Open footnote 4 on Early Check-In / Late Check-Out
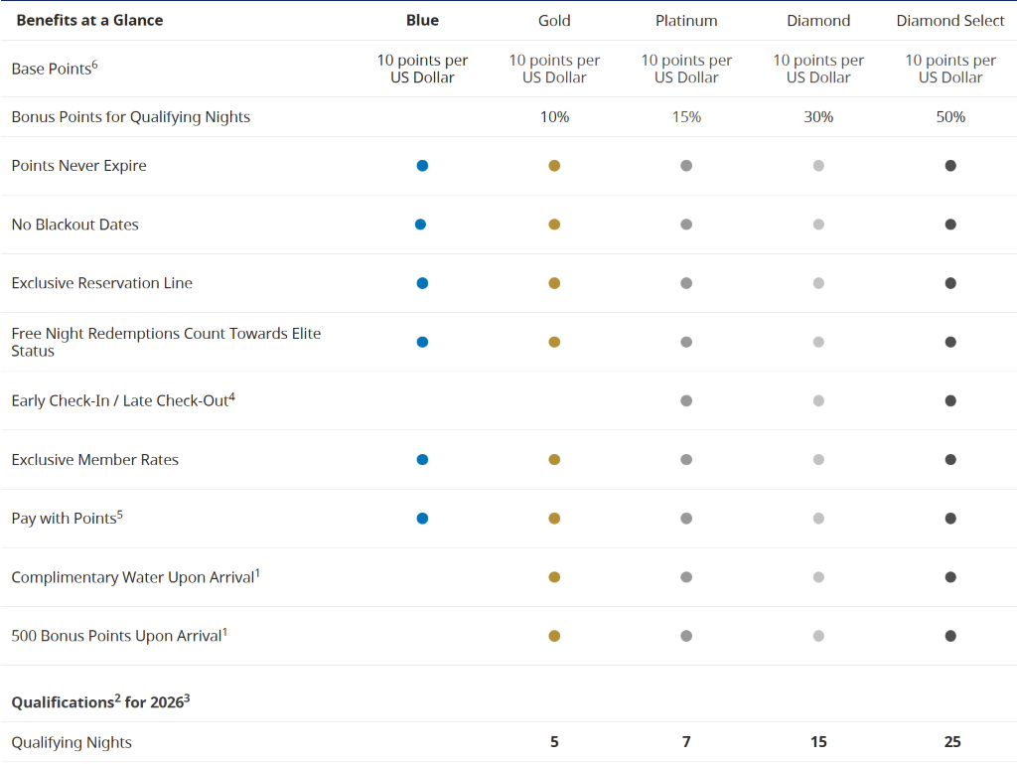Viewport: 1017px width, 764px height. click(231, 396)
